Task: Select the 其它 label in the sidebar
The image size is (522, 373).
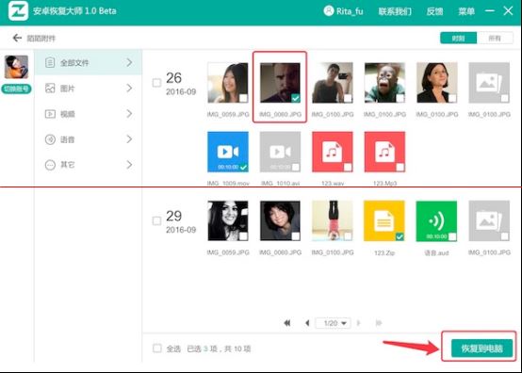Action: pos(68,165)
